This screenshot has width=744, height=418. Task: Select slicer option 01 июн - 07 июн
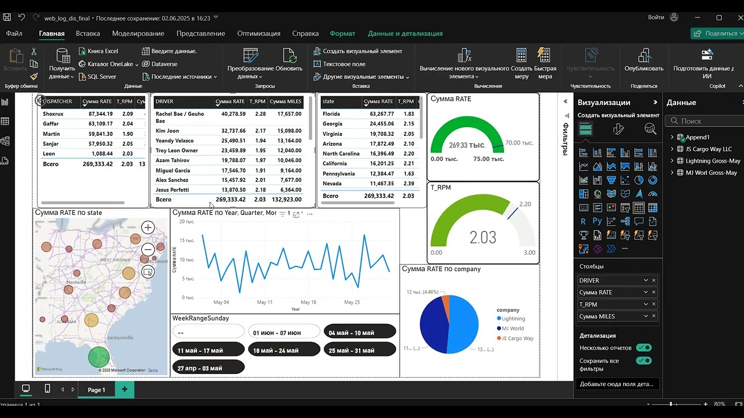pyautogui.click(x=284, y=333)
